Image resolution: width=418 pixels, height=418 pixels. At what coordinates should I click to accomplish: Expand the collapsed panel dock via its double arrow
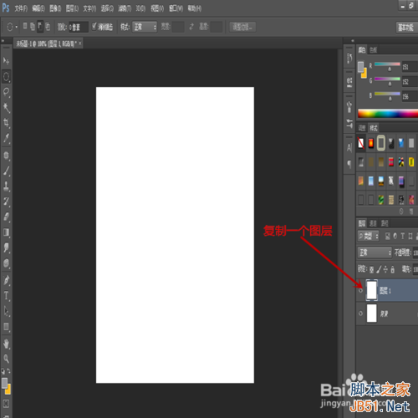pos(353,41)
